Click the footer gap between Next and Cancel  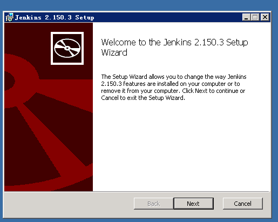click(x=218, y=204)
